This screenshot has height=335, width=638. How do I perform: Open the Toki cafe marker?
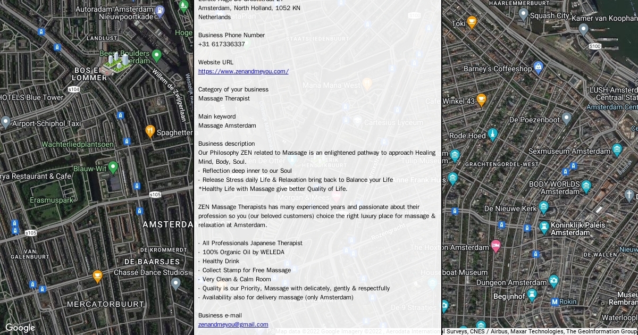(472, 22)
